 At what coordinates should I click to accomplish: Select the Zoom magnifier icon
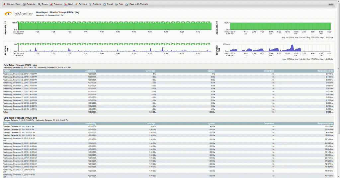click(39, 4)
